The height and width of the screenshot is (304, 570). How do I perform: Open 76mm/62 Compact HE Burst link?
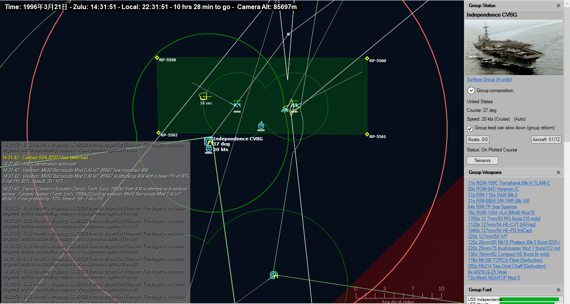coord(509,254)
